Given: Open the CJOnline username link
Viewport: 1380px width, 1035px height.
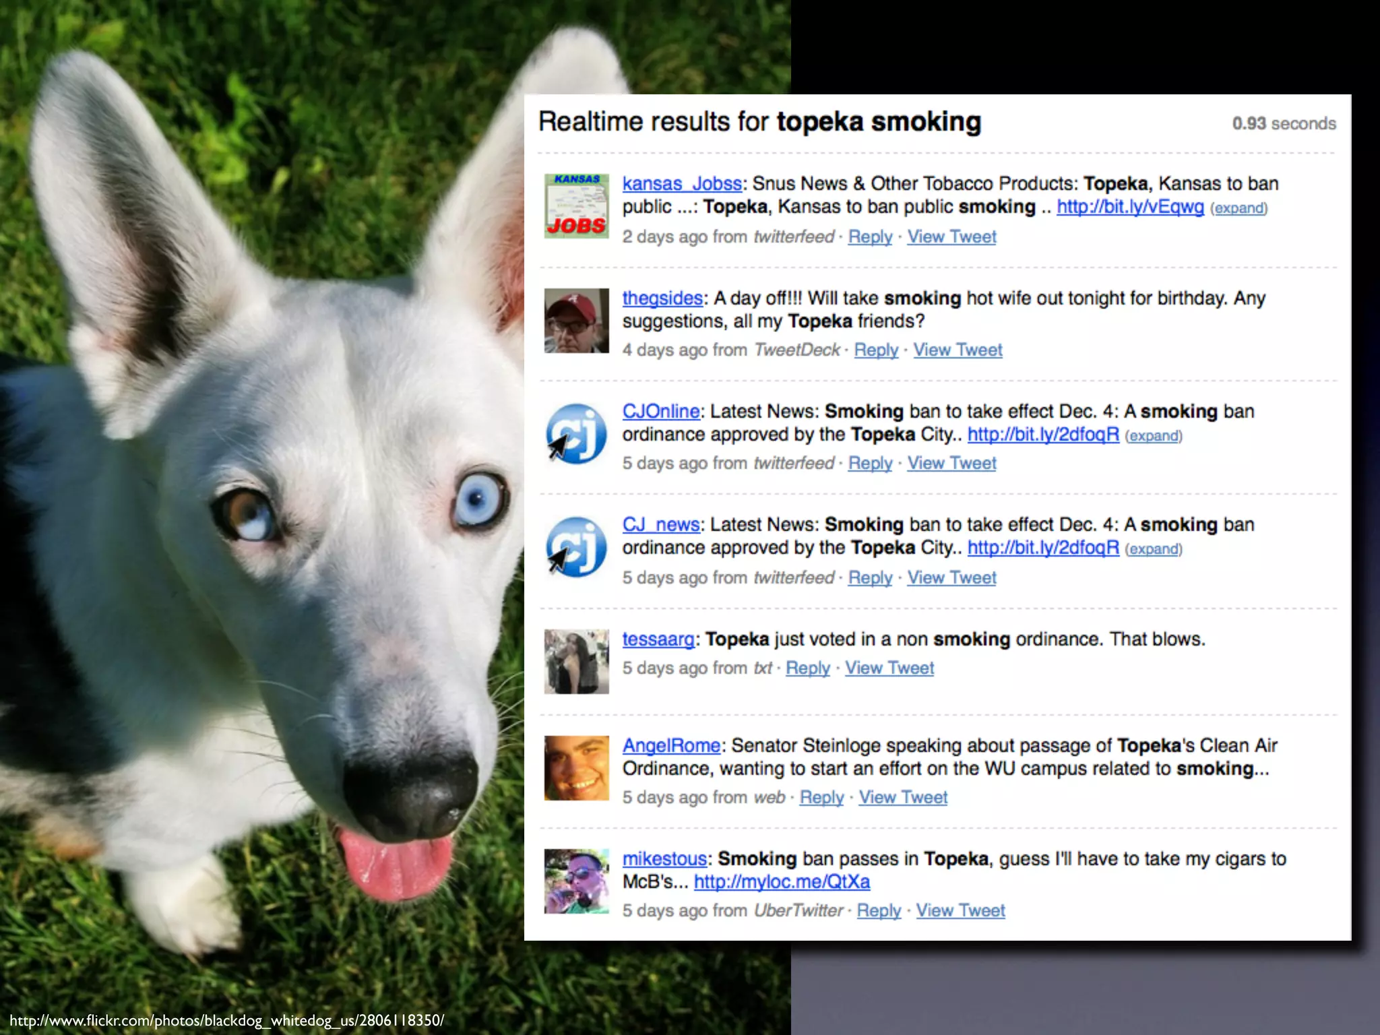Looking at the screenshot, I should 661,411.
